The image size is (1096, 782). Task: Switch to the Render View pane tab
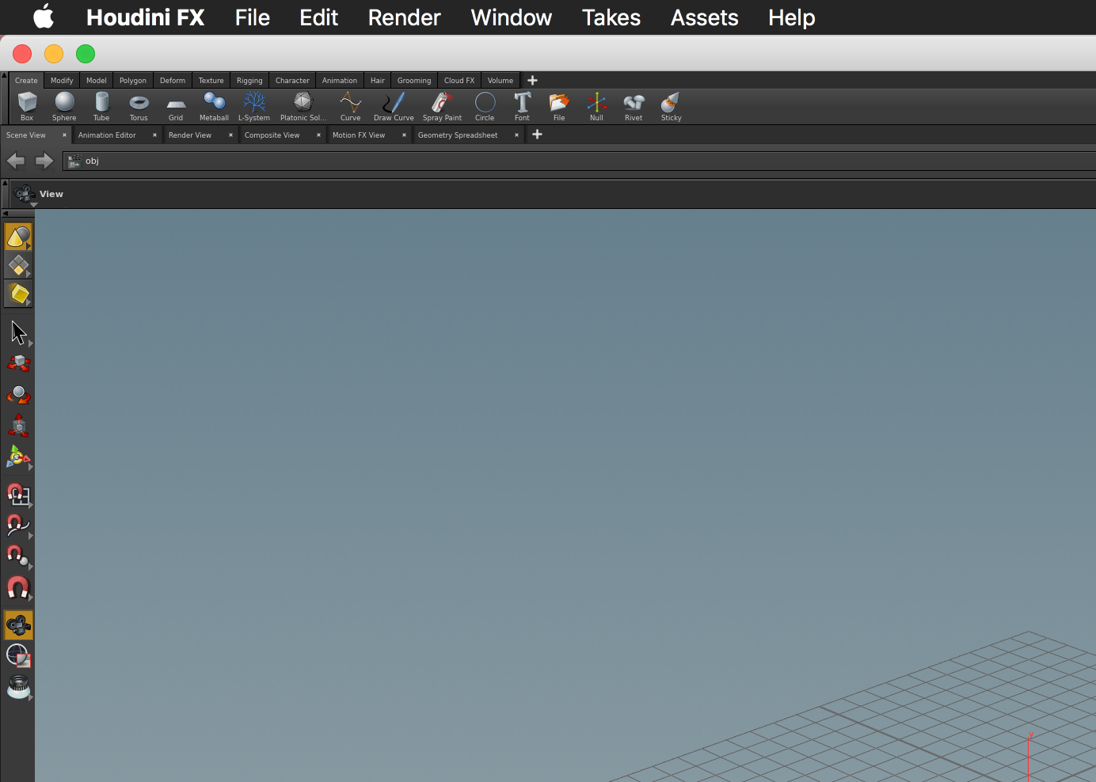190,135
